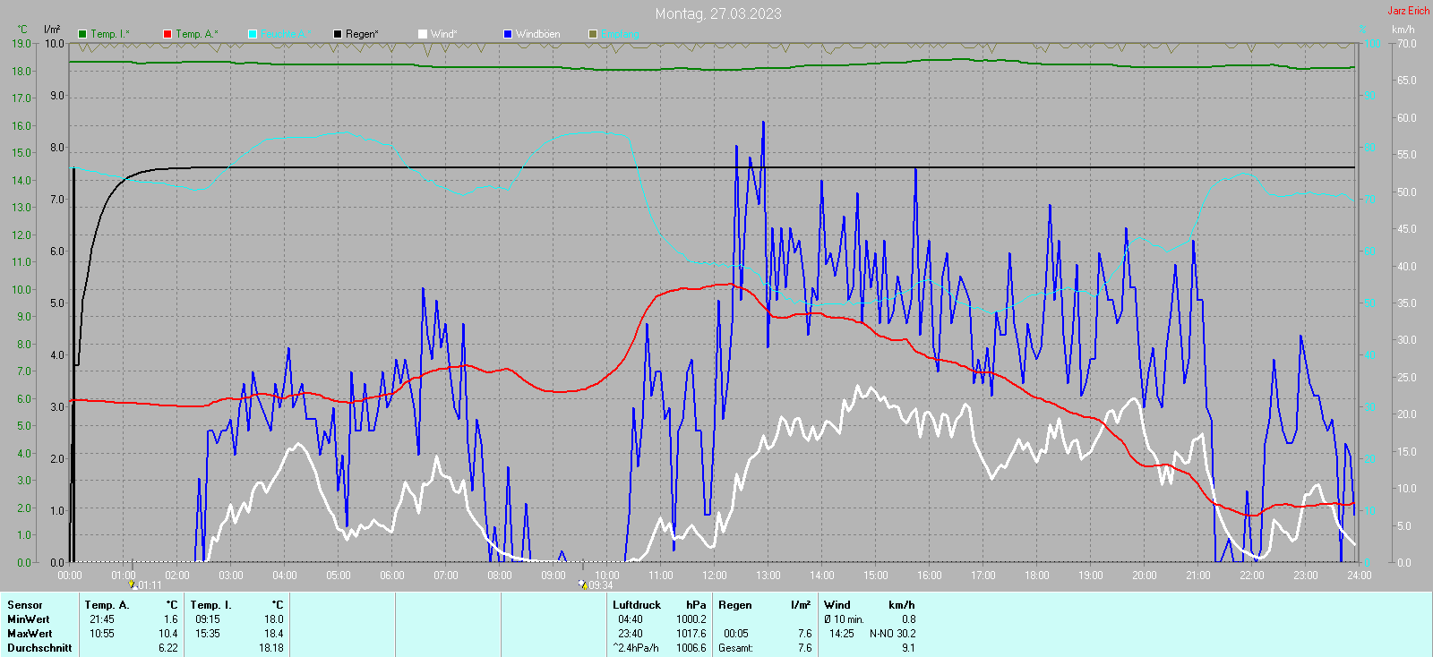Select the Regen* legend label
Viewport: 1433px width, 657px height.
(x=362, y=34)
